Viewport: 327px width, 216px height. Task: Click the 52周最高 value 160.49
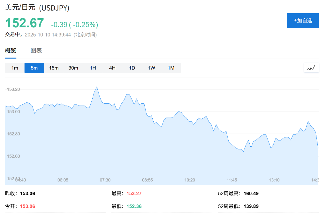tap(251, 194)
